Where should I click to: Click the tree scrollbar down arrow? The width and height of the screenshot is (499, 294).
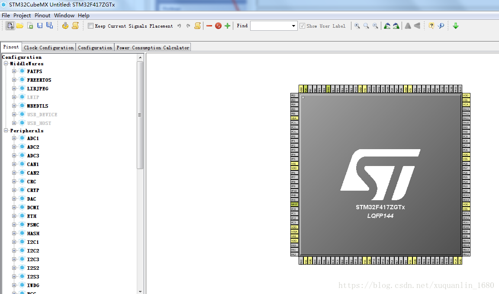(x=140, y=291)
